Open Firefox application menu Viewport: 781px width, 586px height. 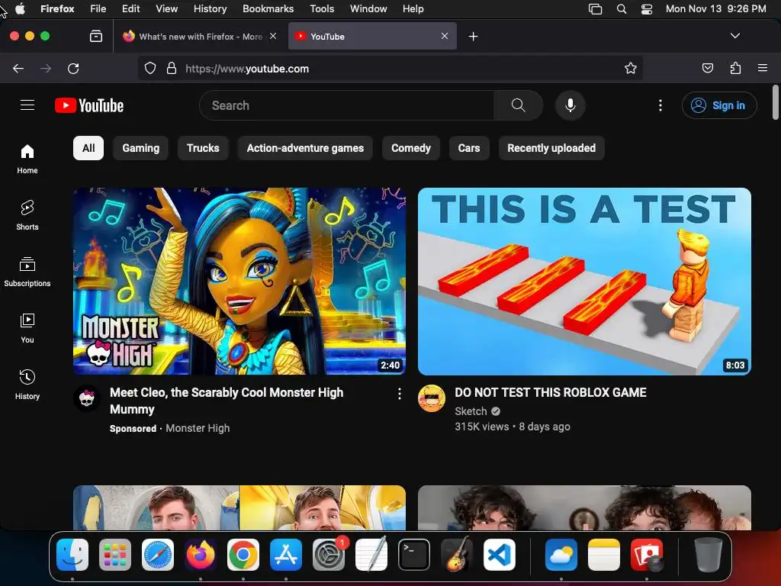pos(762,68)
